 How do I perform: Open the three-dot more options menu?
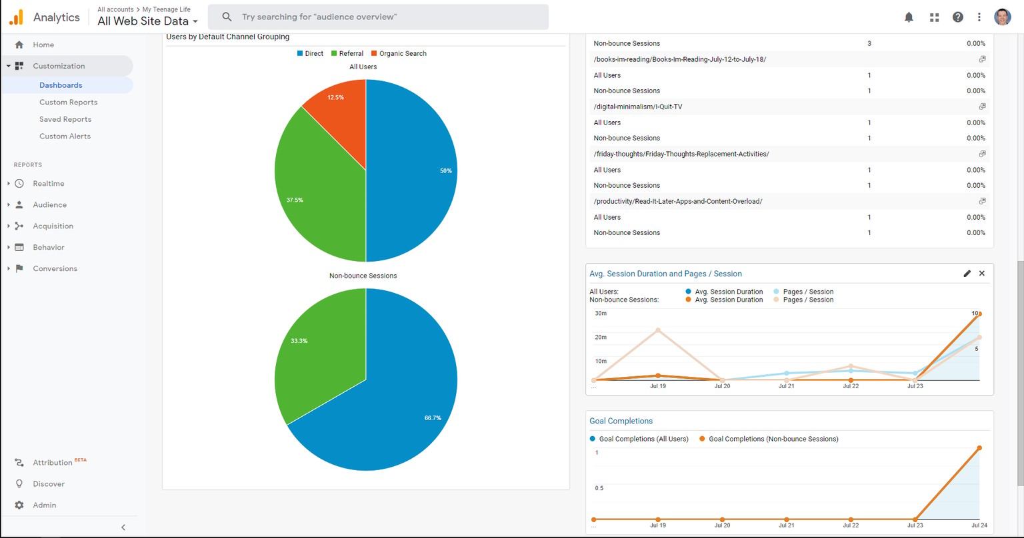(979, 17)
